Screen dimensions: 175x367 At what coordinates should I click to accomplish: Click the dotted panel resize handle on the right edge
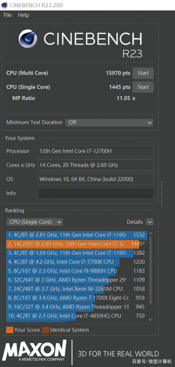coord(161,194)
